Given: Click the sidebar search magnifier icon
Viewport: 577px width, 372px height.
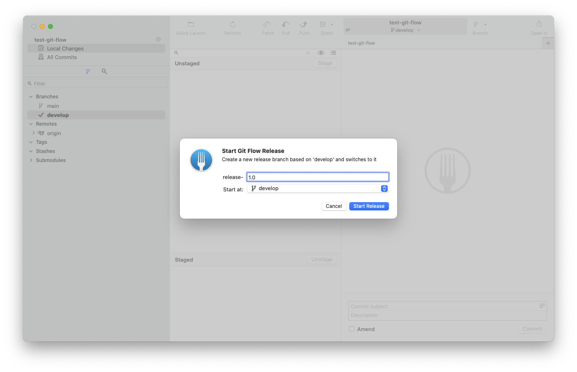Looking at the screenshot, I should [x=104, y=72].
